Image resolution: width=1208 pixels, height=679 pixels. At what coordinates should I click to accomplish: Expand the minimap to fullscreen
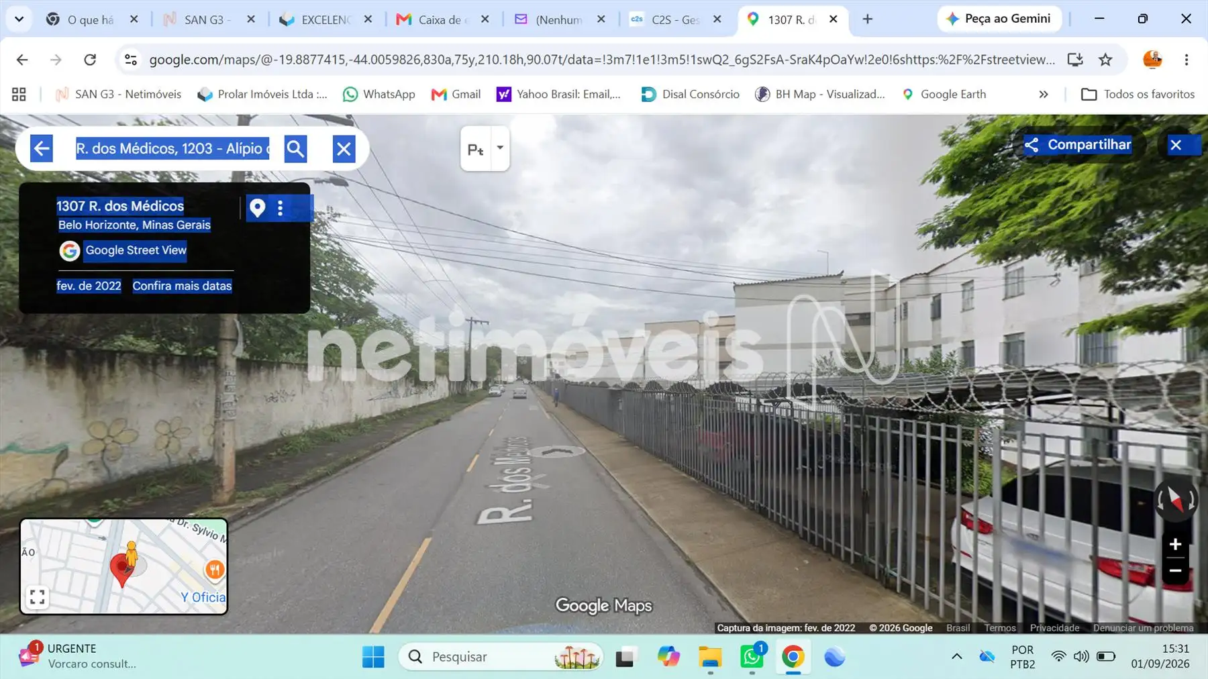pos(38,596)
